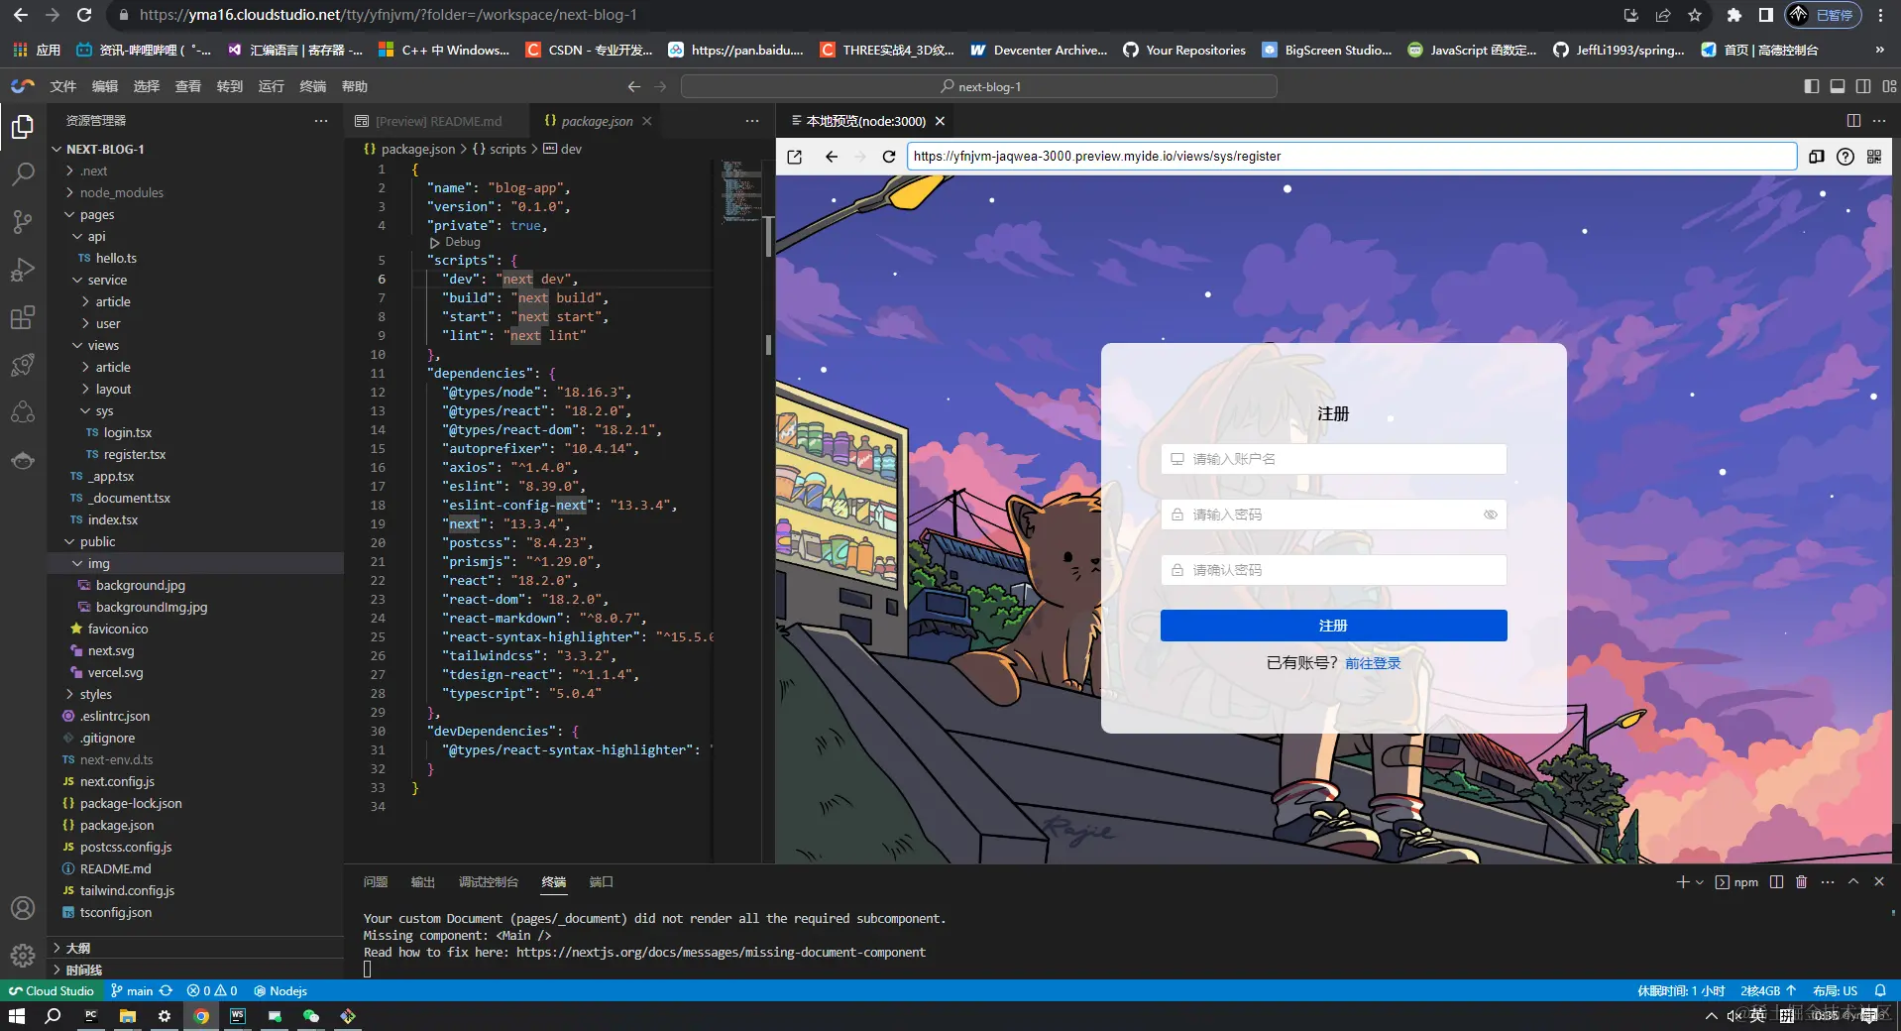This screenshot has width=1901, height=1031.
Task: Toggle the secondary side bar
Action: [1861, 86]
